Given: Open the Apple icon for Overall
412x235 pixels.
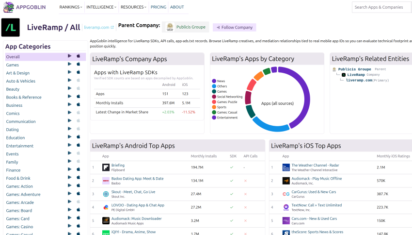Looking at the screenshot, I should [x=79, y=56].
